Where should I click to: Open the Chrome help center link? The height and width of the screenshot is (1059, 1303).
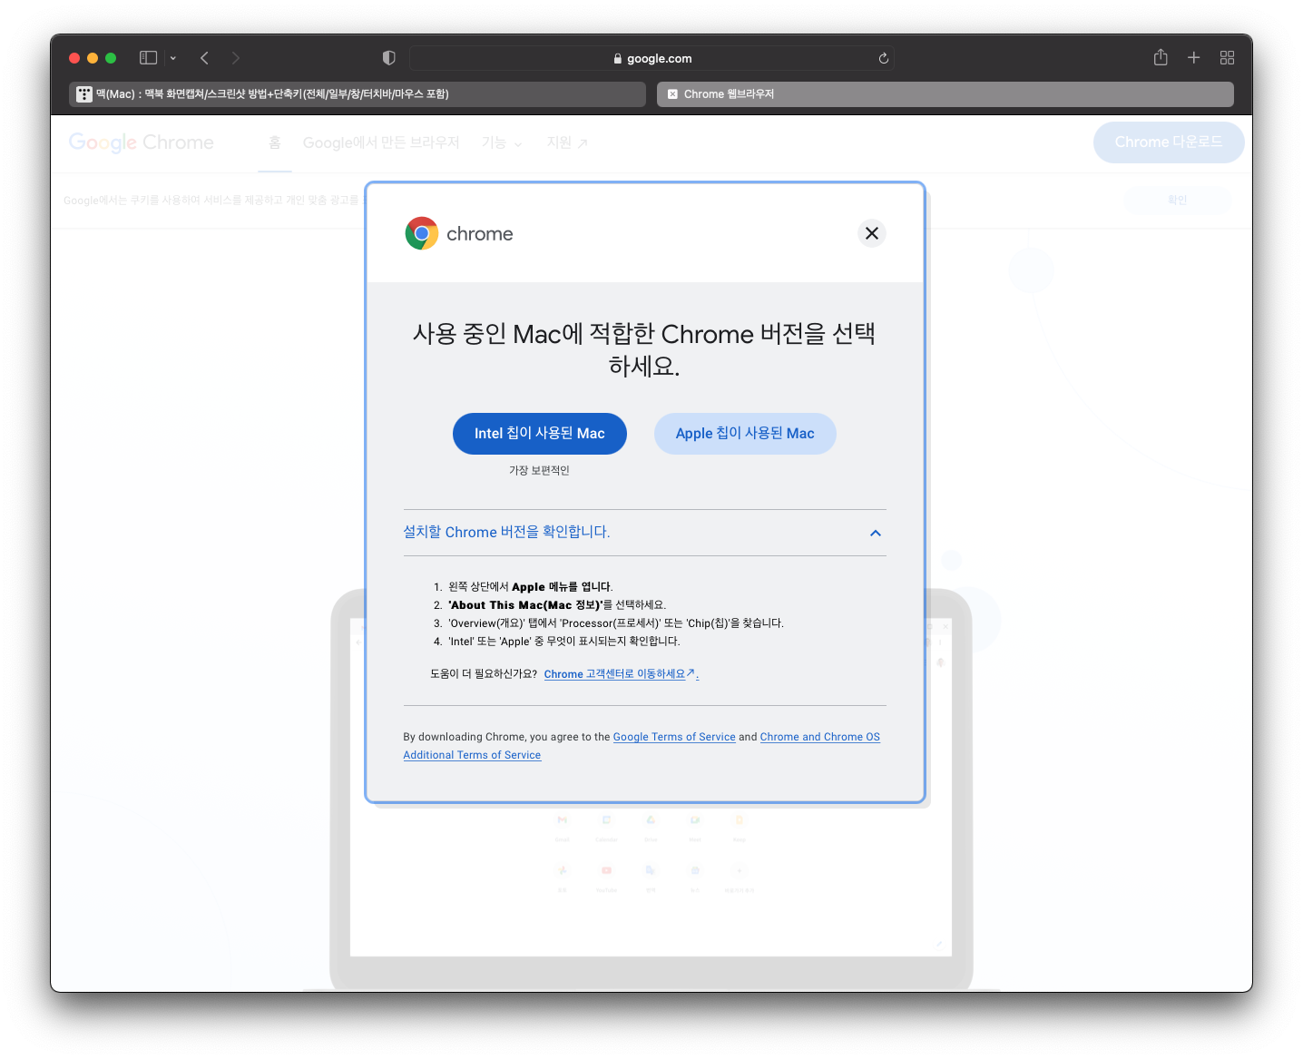(621, 674)
